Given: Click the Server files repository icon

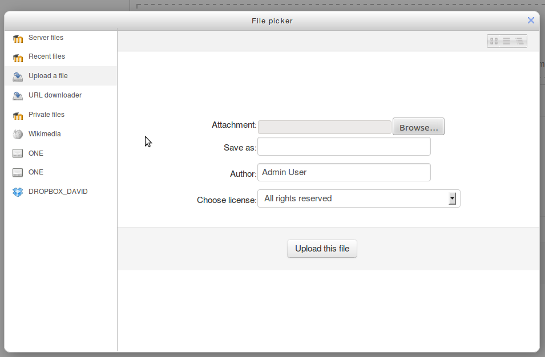Looking at the screenshot, I should 18,39.
